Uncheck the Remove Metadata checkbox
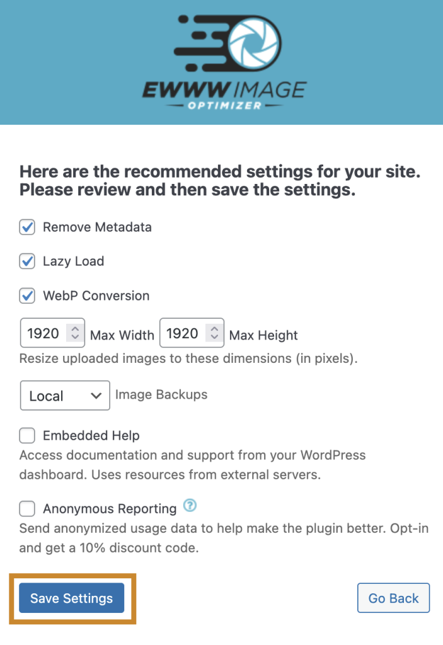 tap(27, 227)
